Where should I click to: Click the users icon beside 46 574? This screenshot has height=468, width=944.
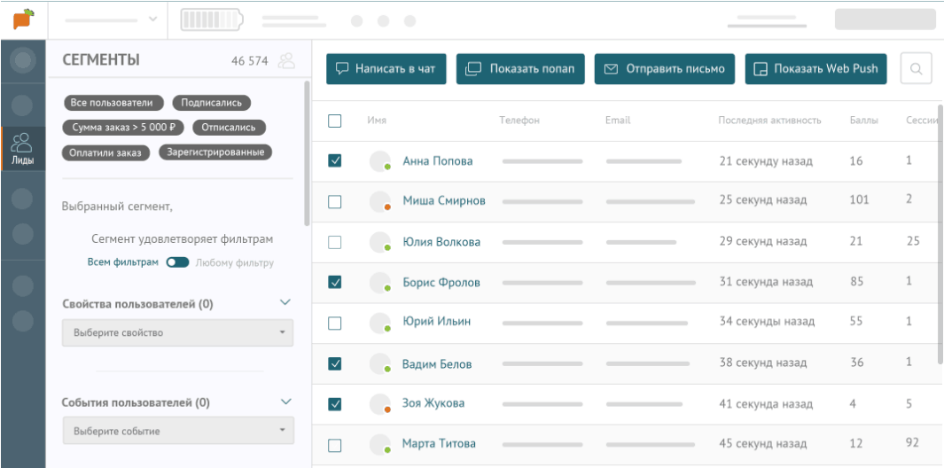(286, 61)
